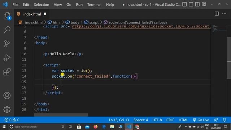Open the Mail app from the taskbar
This screenshot has height=130, width=231.
pyautogui.click(x=87, y=127)
